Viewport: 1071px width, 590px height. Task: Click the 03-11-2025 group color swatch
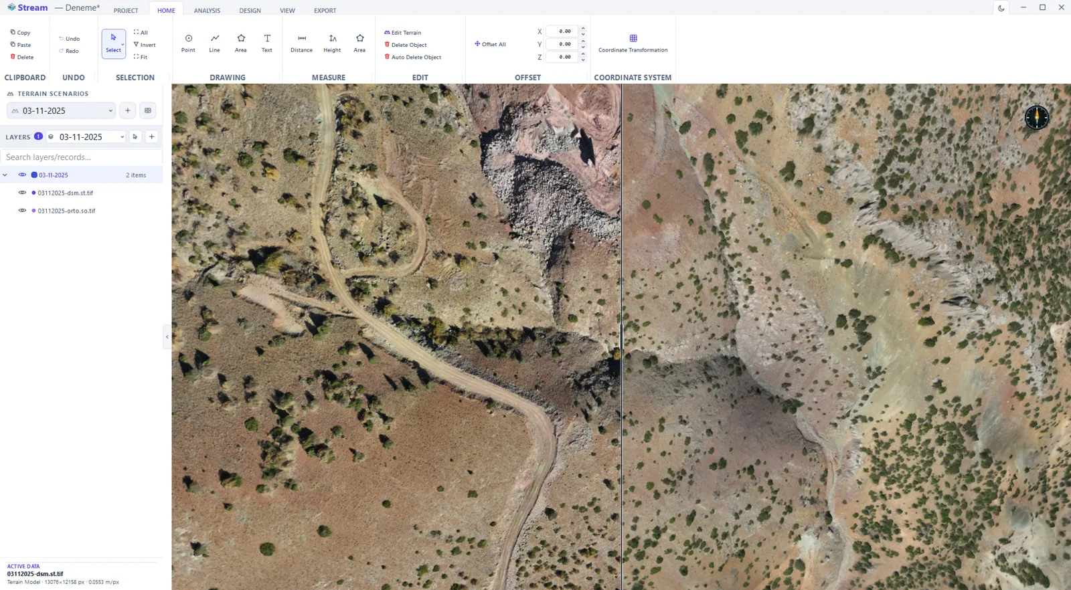click(x=34, y=175)
